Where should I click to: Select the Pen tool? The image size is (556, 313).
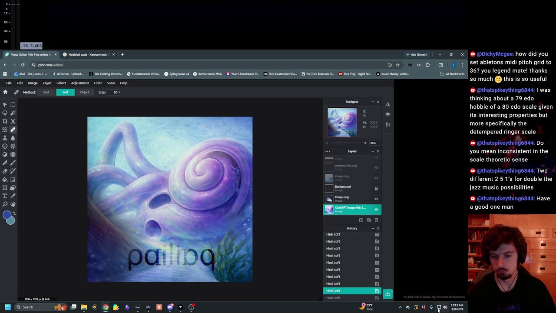point(5,163)
